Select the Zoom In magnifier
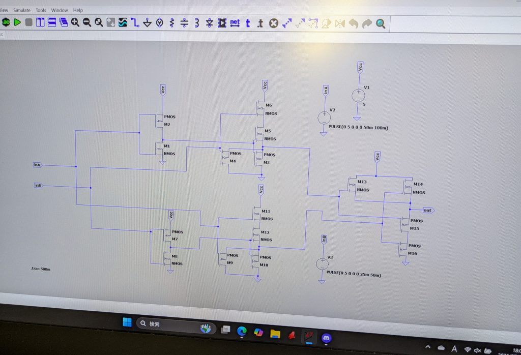Screen dimensions: 521x355 75,22
